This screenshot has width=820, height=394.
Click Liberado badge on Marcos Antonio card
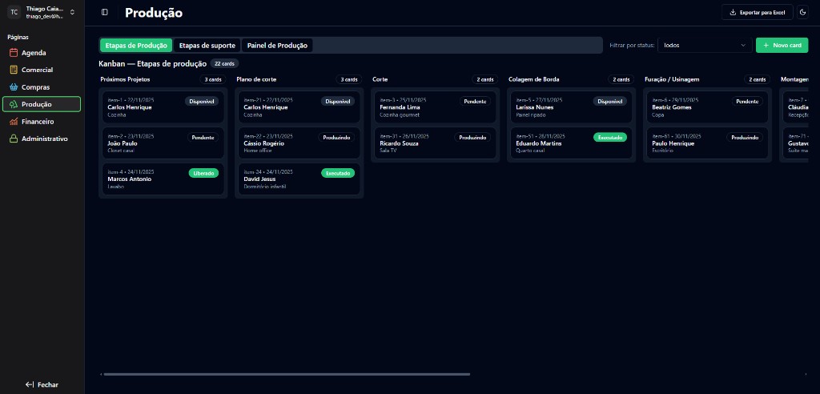click(x=203, y=173)
